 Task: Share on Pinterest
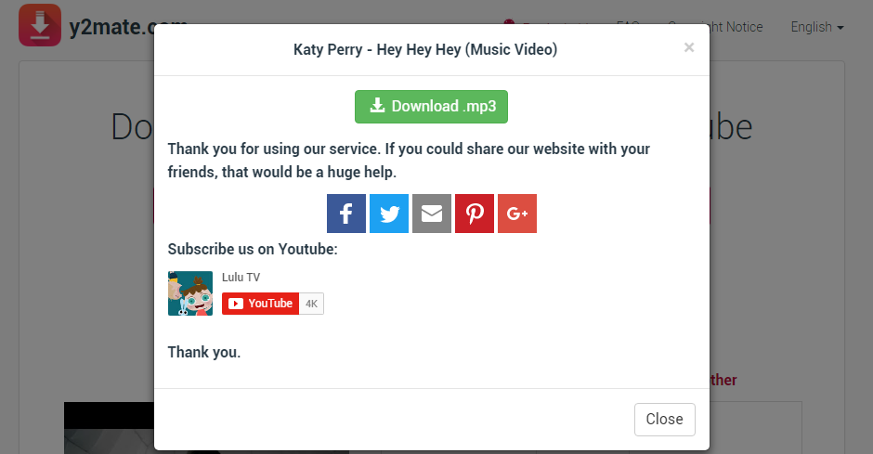point(475,214)
